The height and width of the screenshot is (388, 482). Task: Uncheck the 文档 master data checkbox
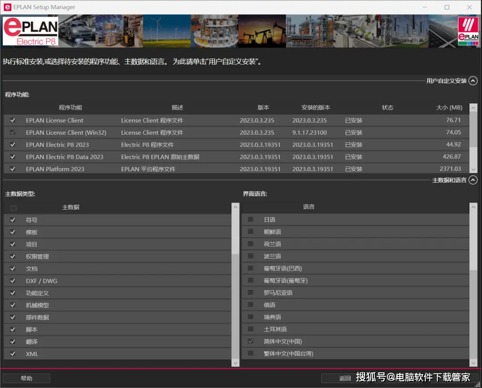tap(12, 268)
